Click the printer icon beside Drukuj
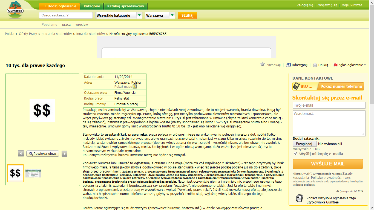374x210 pixels. pos(315,65)
